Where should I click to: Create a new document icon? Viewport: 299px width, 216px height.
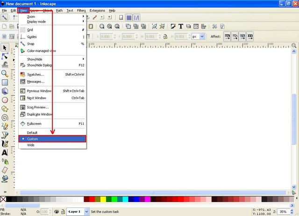point(4,26)
